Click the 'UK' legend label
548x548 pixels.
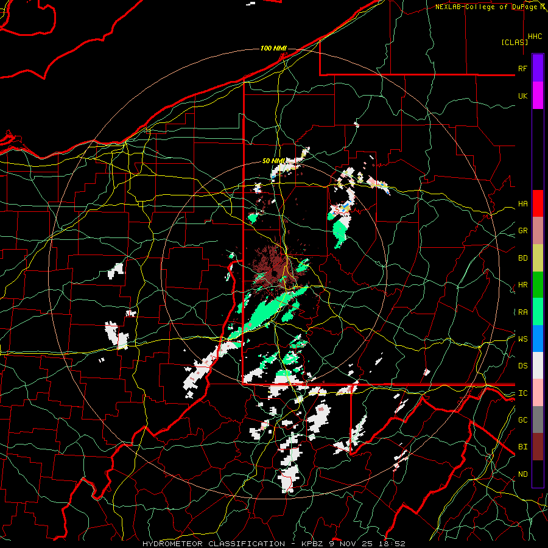[x=522, y=96]
